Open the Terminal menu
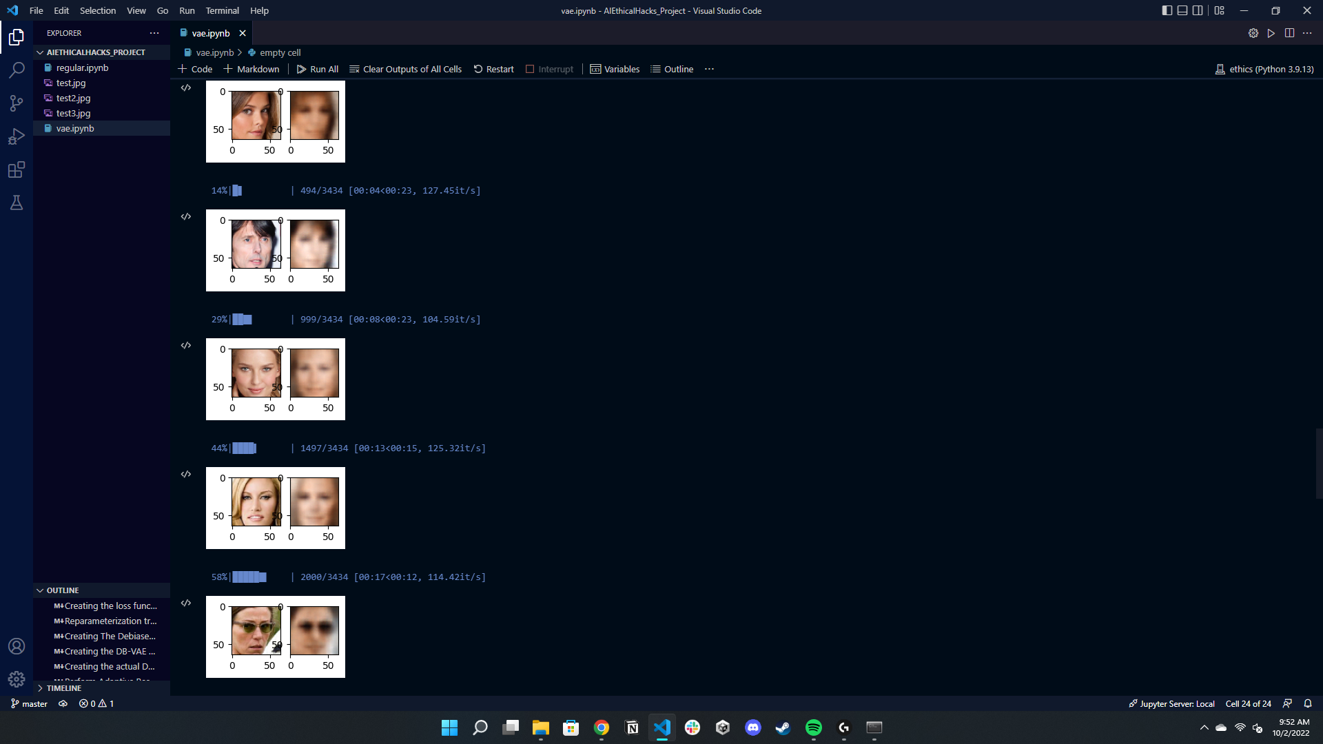The height and width of the screenshot is (744, 1323). [222, 10]
